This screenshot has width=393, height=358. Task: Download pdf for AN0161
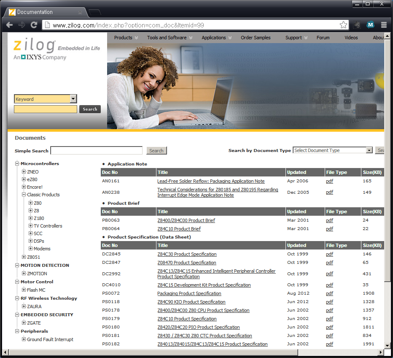point(330,181)
